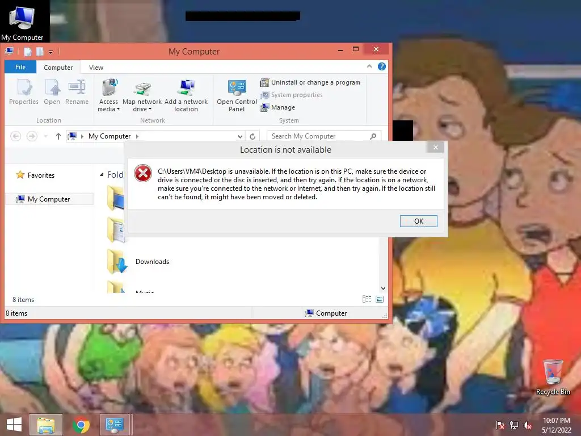Open the File ribbon tab

pos(20,67)
